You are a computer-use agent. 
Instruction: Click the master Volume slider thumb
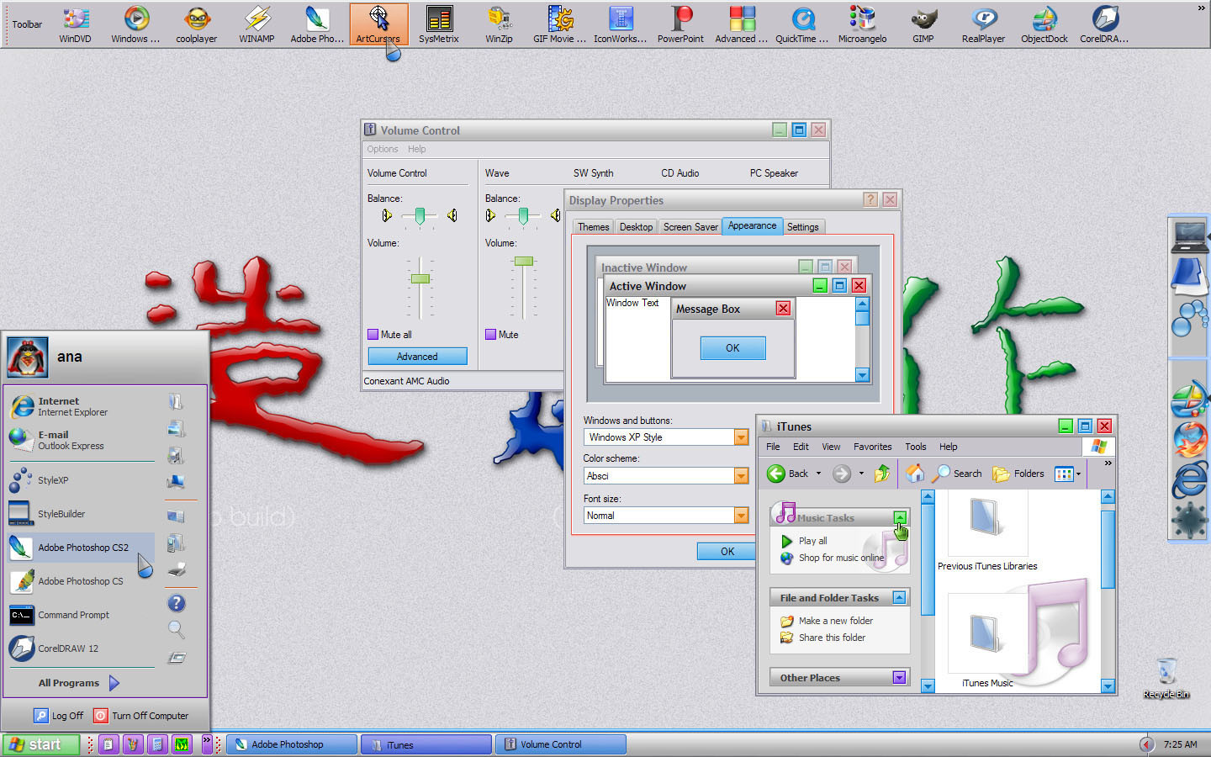coord(420,278)
